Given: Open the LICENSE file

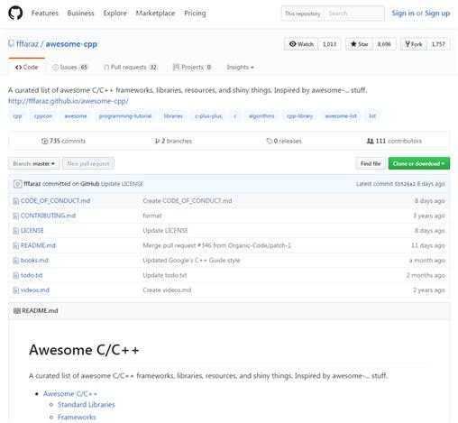Looking at the screenshot, I should (32, 230).
